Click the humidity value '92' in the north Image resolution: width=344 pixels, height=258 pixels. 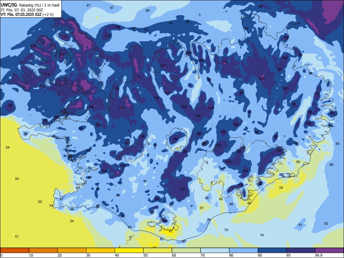click(133, 29)
